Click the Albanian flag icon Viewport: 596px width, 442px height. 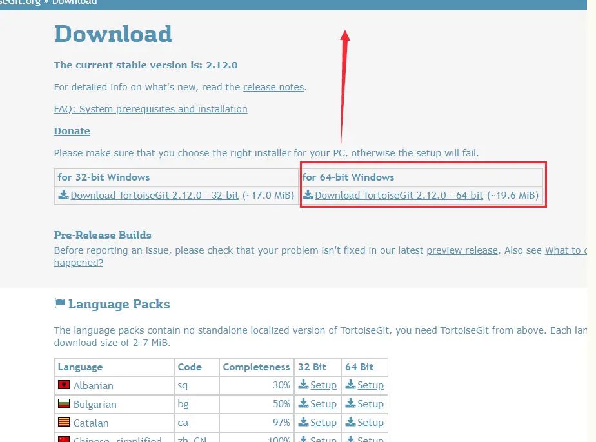[x=63, y=385]
